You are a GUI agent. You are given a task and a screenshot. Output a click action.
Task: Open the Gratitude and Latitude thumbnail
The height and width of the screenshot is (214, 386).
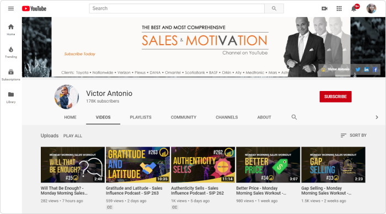[x=138, y=165]
